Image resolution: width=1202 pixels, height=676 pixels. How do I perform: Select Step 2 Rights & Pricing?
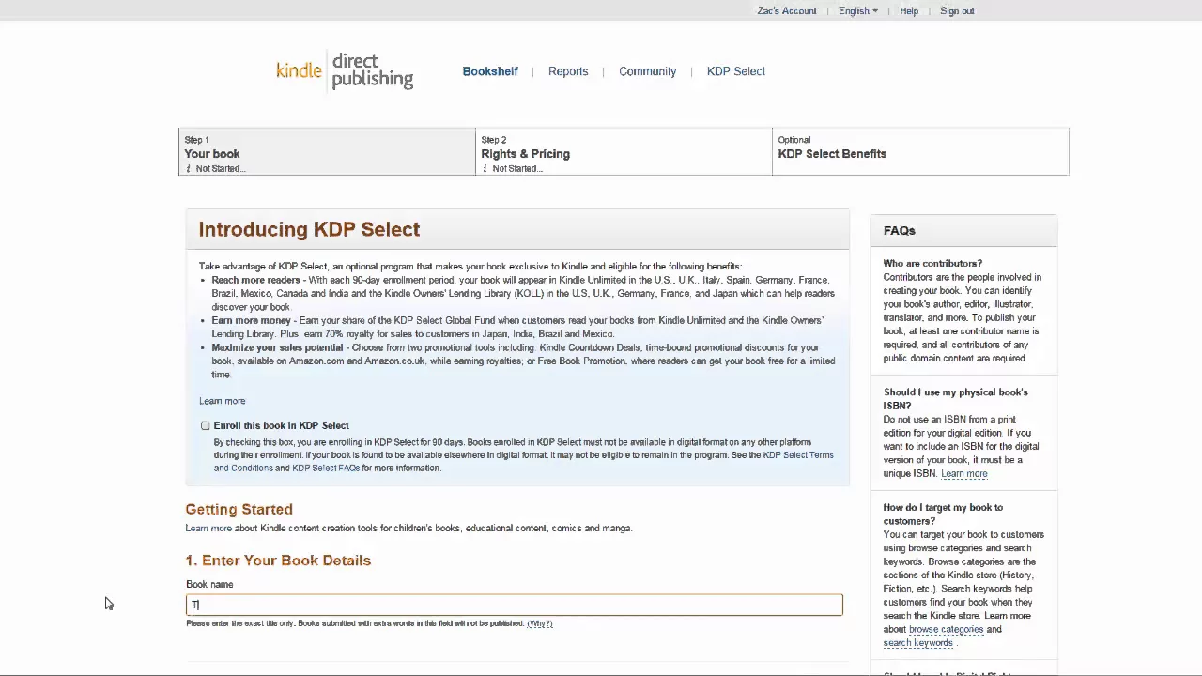click(624, 152)
